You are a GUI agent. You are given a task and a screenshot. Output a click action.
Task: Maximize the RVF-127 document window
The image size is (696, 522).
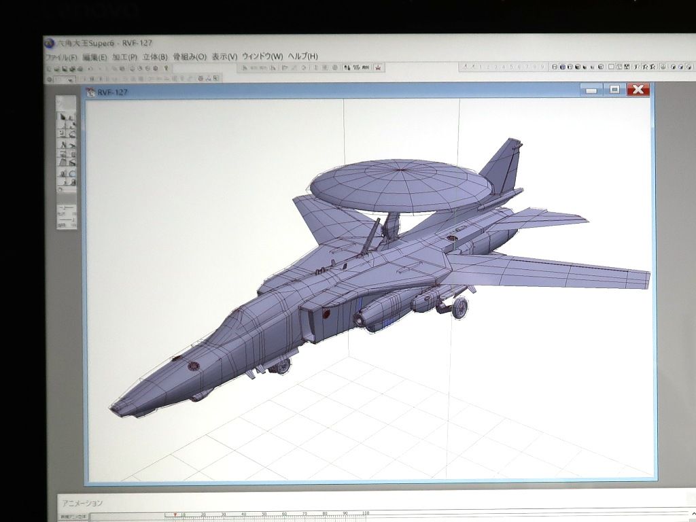pos(614,90)
